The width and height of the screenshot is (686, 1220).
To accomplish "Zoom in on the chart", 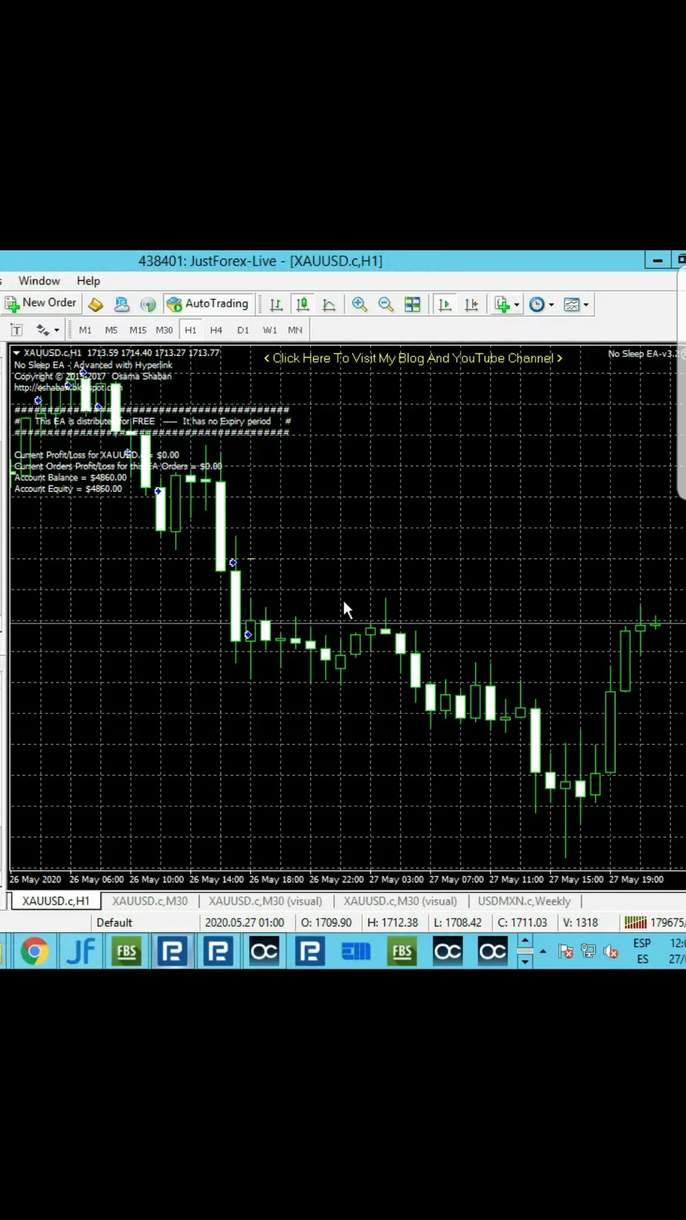I will pyautogui.click(x=359, y=305).
